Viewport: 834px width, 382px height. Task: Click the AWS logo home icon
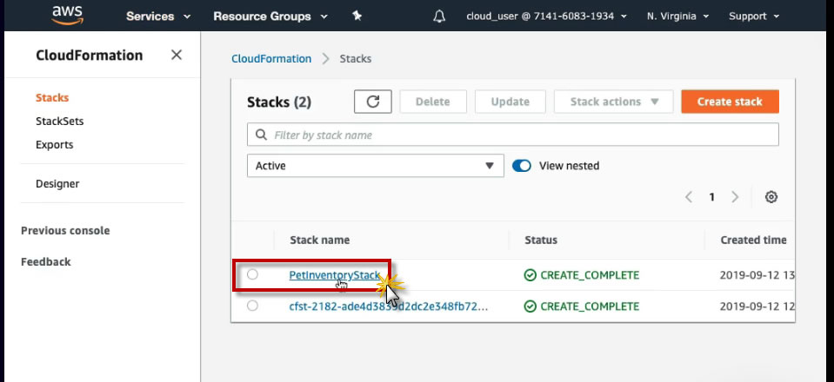coord(67,15)
